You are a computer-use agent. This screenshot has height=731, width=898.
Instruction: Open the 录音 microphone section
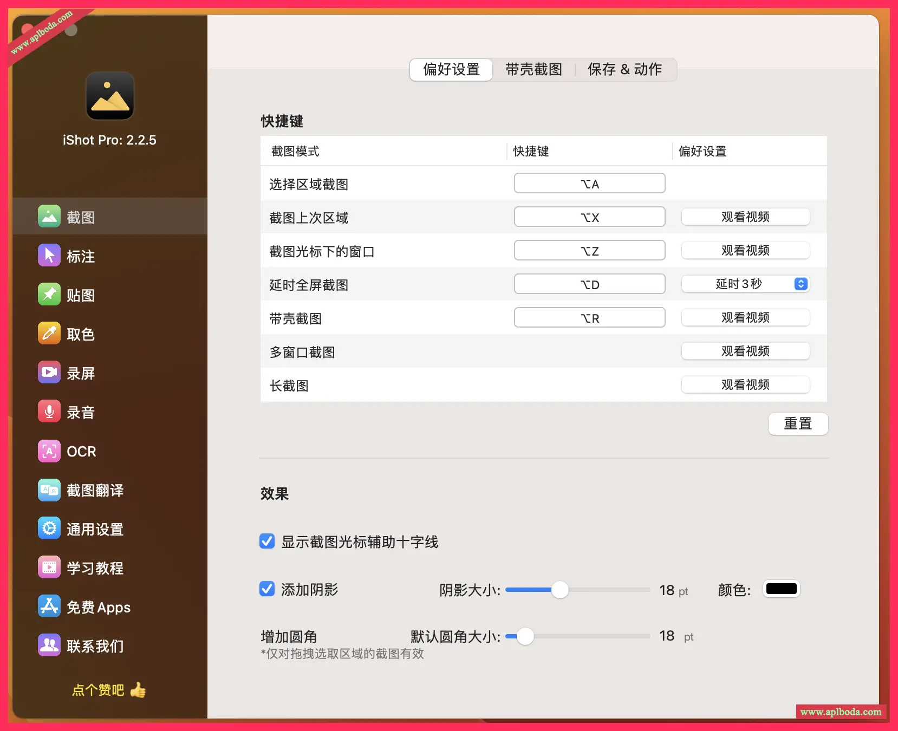49,412
